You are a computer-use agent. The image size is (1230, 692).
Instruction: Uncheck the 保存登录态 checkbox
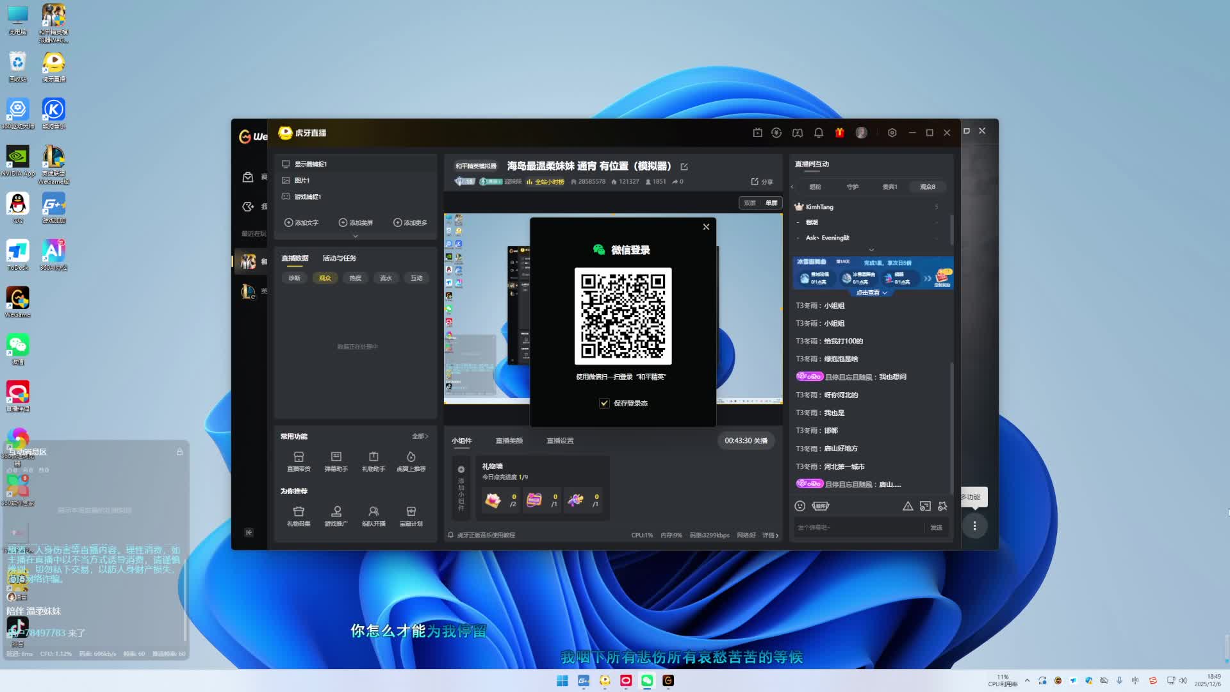point(604,403)
